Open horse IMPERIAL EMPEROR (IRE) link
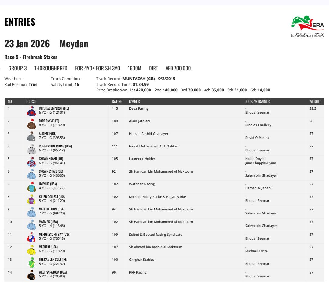 point(53,108)
